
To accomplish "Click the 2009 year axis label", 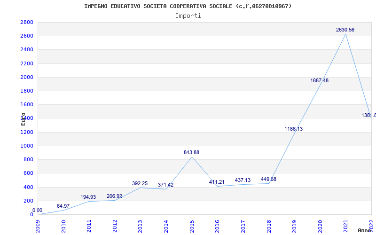I will [38, 226].
